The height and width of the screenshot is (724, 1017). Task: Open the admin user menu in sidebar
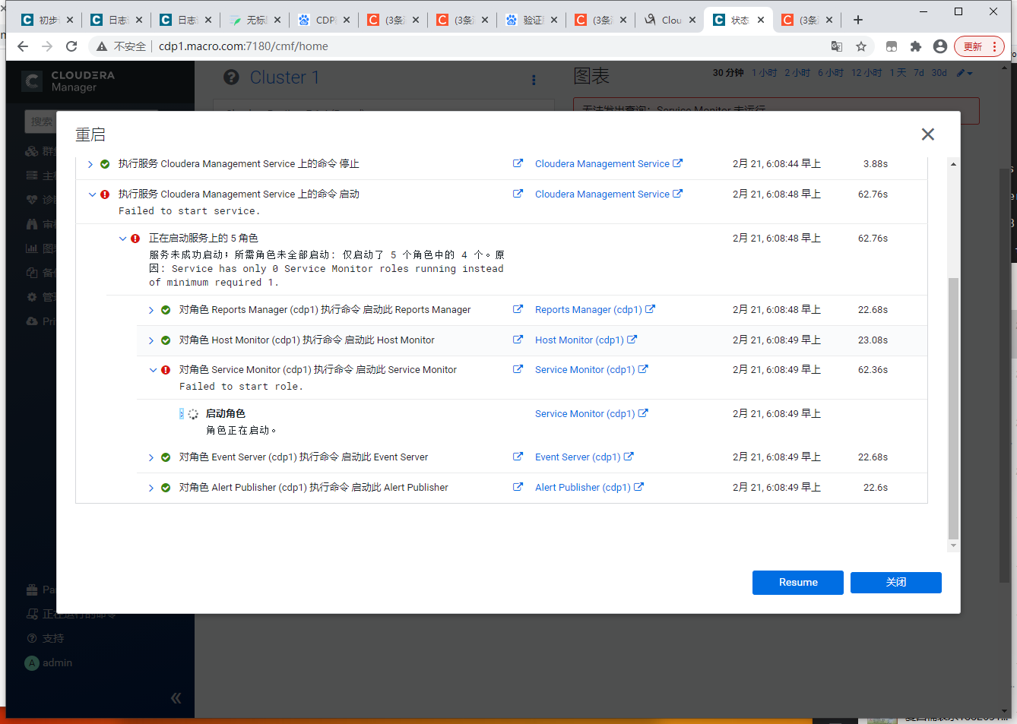coord(49,663)
